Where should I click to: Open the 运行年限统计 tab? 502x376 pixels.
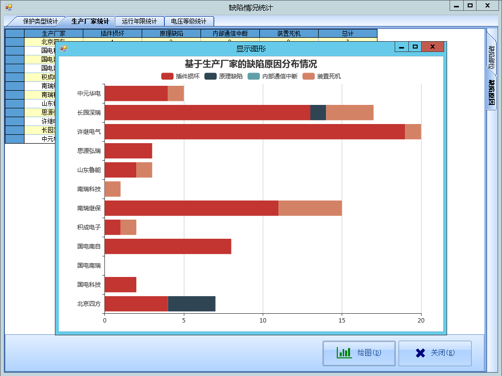coord(139,21)
